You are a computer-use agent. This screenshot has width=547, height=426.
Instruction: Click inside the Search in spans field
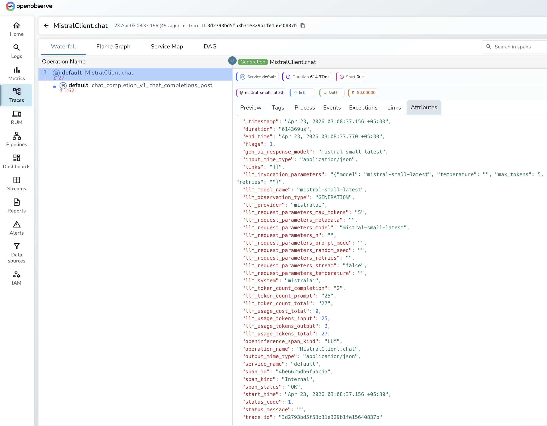tap(516, 47)
